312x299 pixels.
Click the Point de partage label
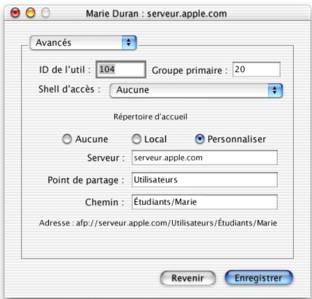(86, 180)
